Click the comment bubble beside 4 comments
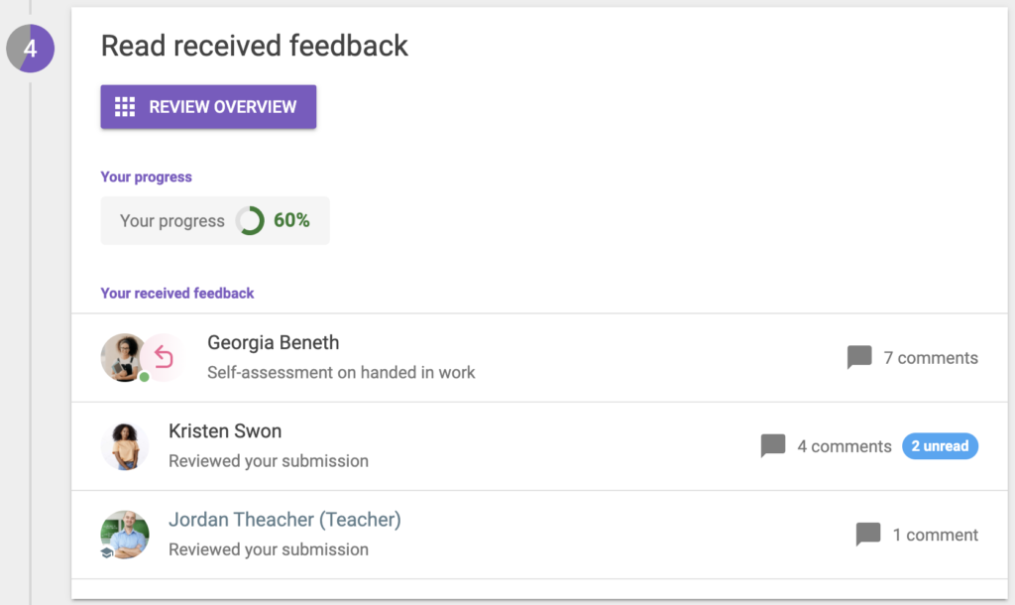This screenshot has height=605, width=1015. 773,446
